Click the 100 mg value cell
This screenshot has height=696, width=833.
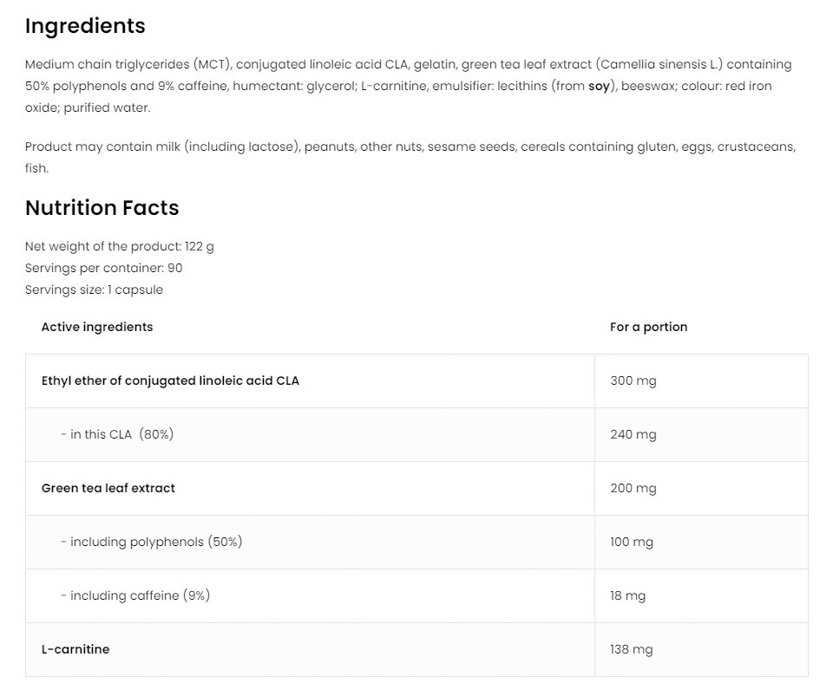pyautogui.click(x=632, y=542)
